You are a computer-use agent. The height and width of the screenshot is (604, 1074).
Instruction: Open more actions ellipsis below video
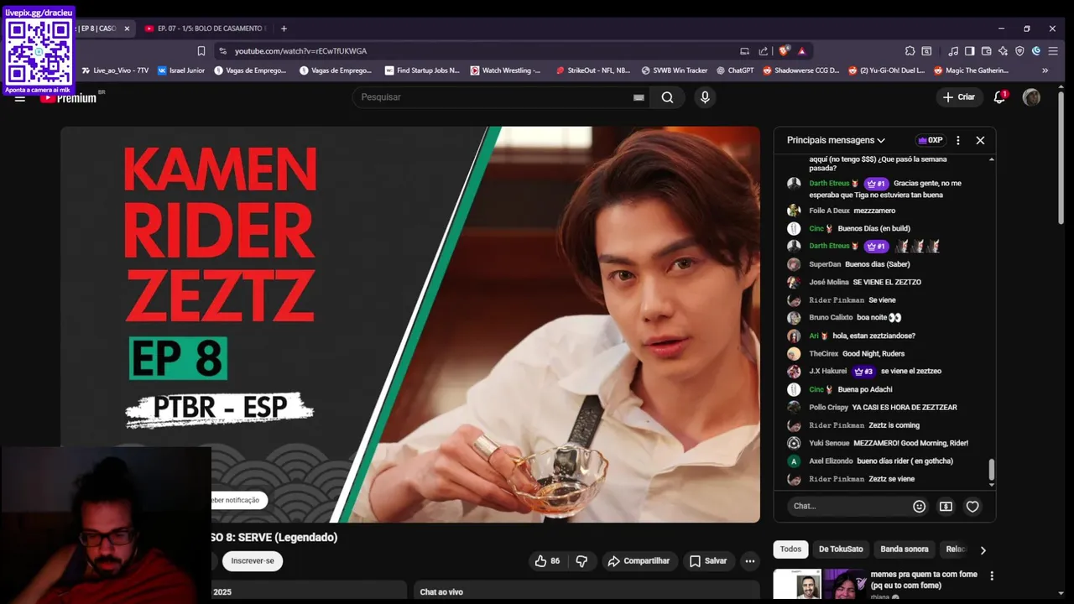pos(750,560)
